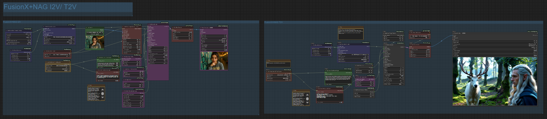Click up arrow on the I2V yellow Note scrollbar
The width and height of the screenshot is (547, 119).
click(103, 90)
